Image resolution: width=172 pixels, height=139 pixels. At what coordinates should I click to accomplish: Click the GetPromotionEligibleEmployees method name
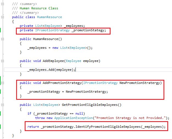coord(90,105)
